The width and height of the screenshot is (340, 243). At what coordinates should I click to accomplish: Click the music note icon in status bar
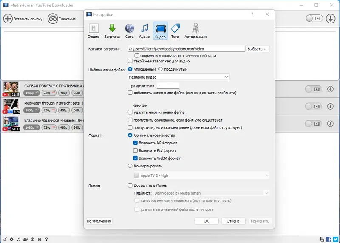tap(19, 239)
